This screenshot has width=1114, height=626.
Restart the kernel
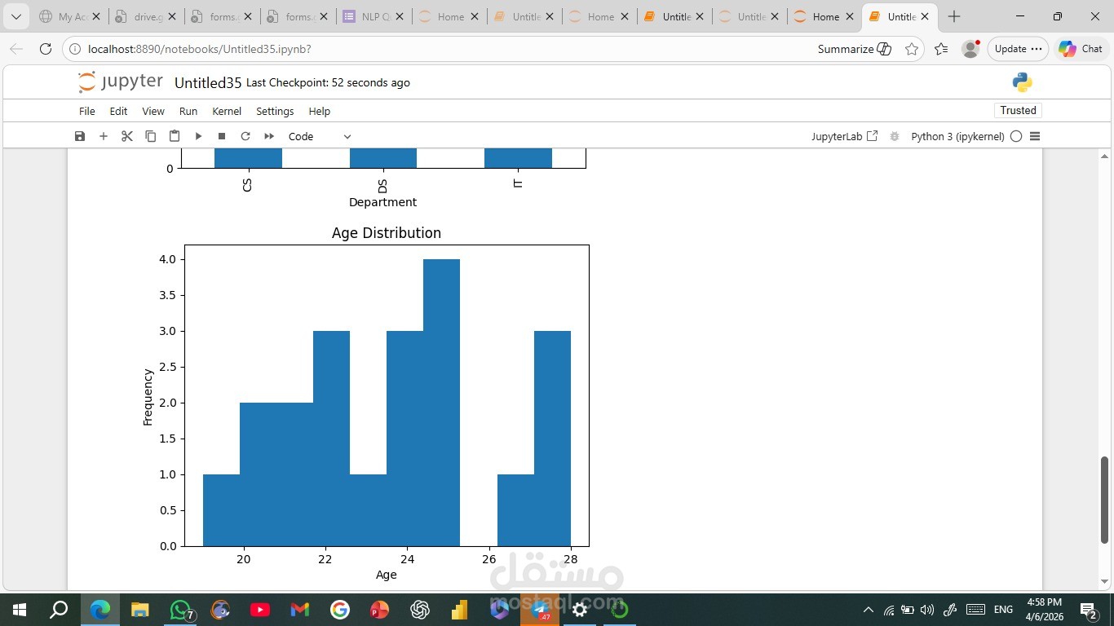click(245, 136)
